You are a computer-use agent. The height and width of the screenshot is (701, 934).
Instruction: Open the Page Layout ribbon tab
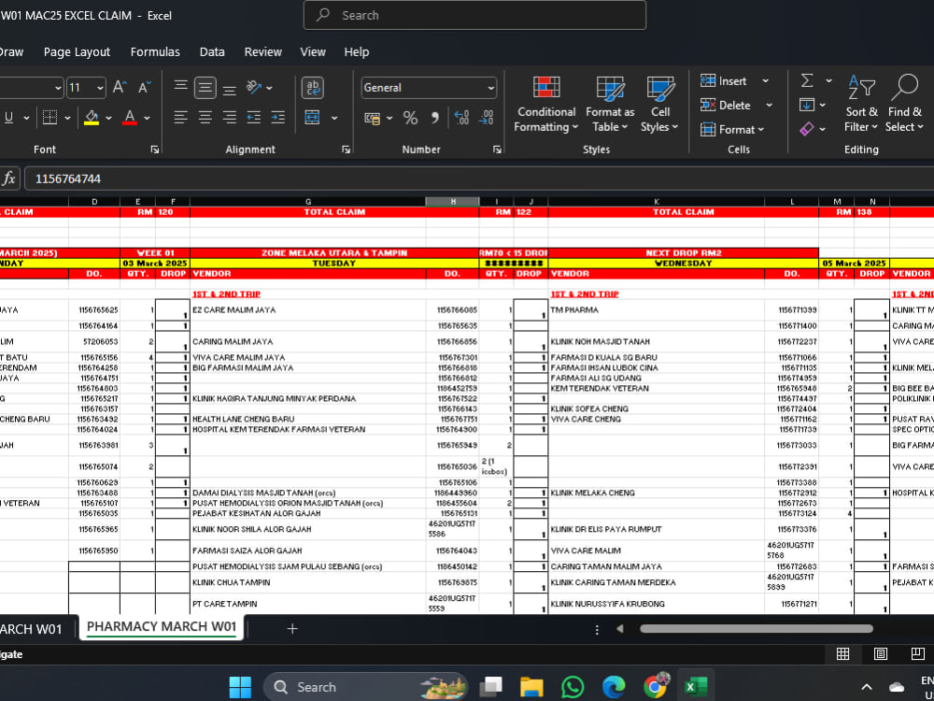[x=77, y=51]
